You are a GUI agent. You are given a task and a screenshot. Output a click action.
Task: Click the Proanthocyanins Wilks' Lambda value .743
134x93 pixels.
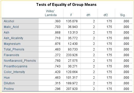point(57,66)
